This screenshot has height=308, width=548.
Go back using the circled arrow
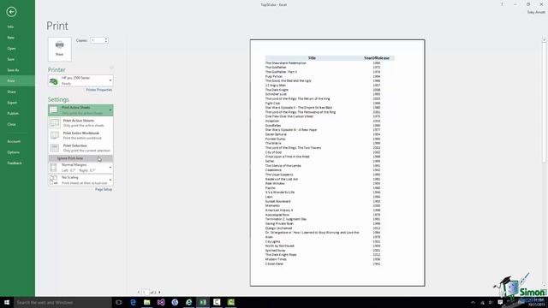(11, 12)
